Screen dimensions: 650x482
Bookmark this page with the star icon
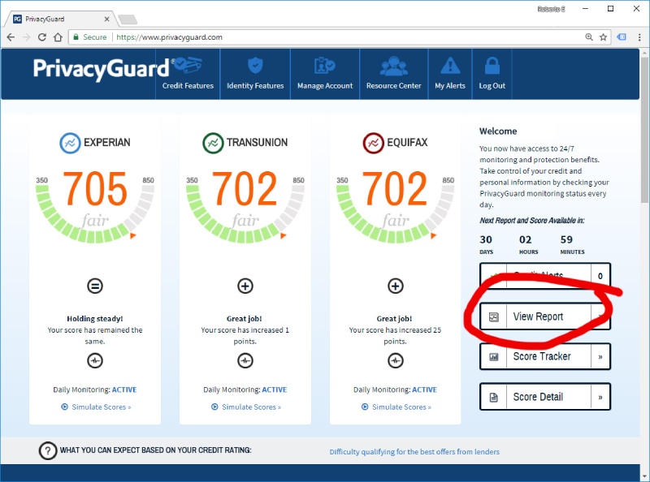coord(603,37)
